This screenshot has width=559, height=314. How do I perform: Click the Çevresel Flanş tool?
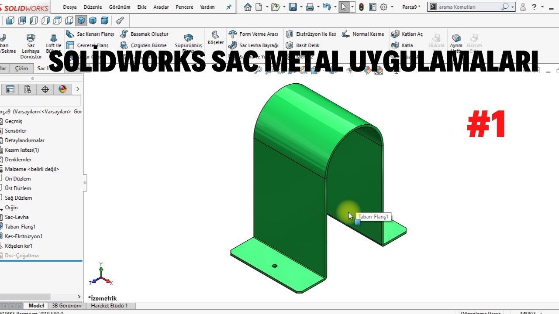point(87,45)
